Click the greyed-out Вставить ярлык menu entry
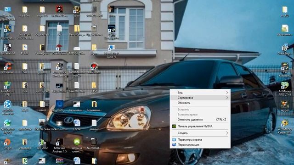294x165 pixels. [x=200, y=115]
